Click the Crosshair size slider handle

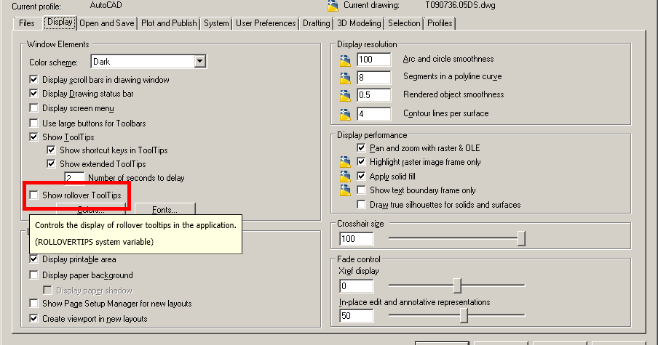click(x=521, y=239)
